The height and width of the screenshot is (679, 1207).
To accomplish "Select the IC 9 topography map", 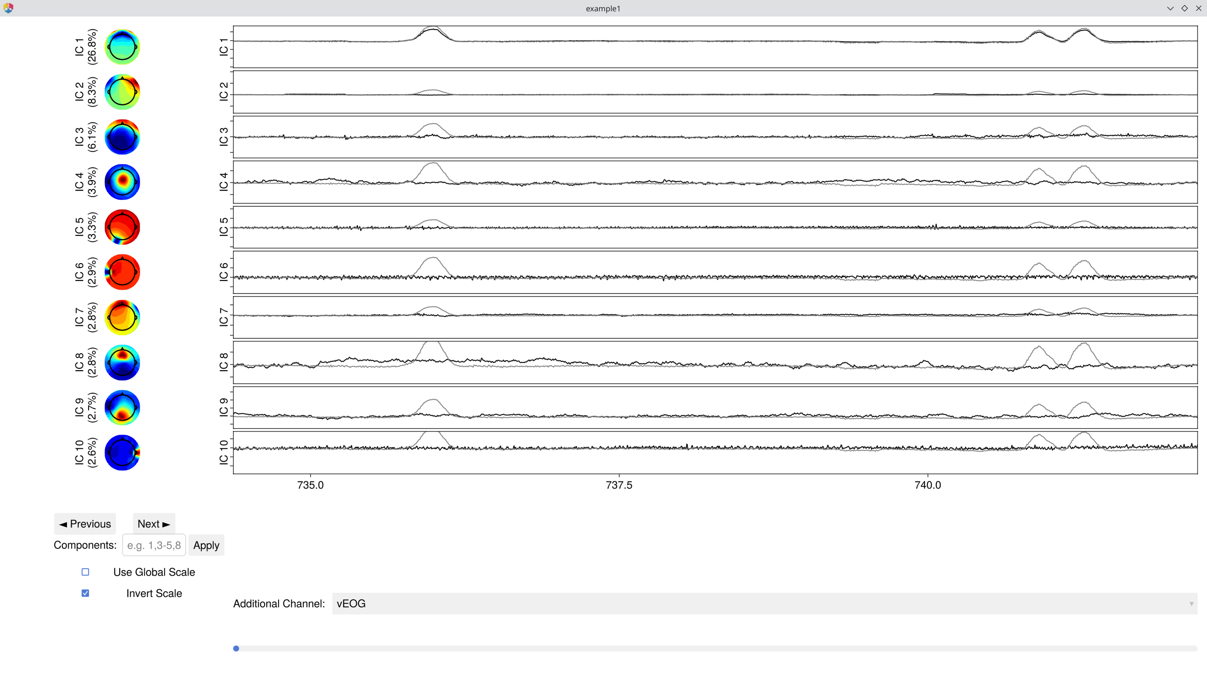I will pos(122,407).
